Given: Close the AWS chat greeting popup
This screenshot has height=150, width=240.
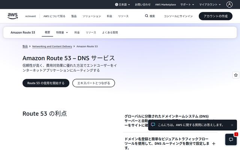Looking at the screenshot, I should [x=232, y=125].
